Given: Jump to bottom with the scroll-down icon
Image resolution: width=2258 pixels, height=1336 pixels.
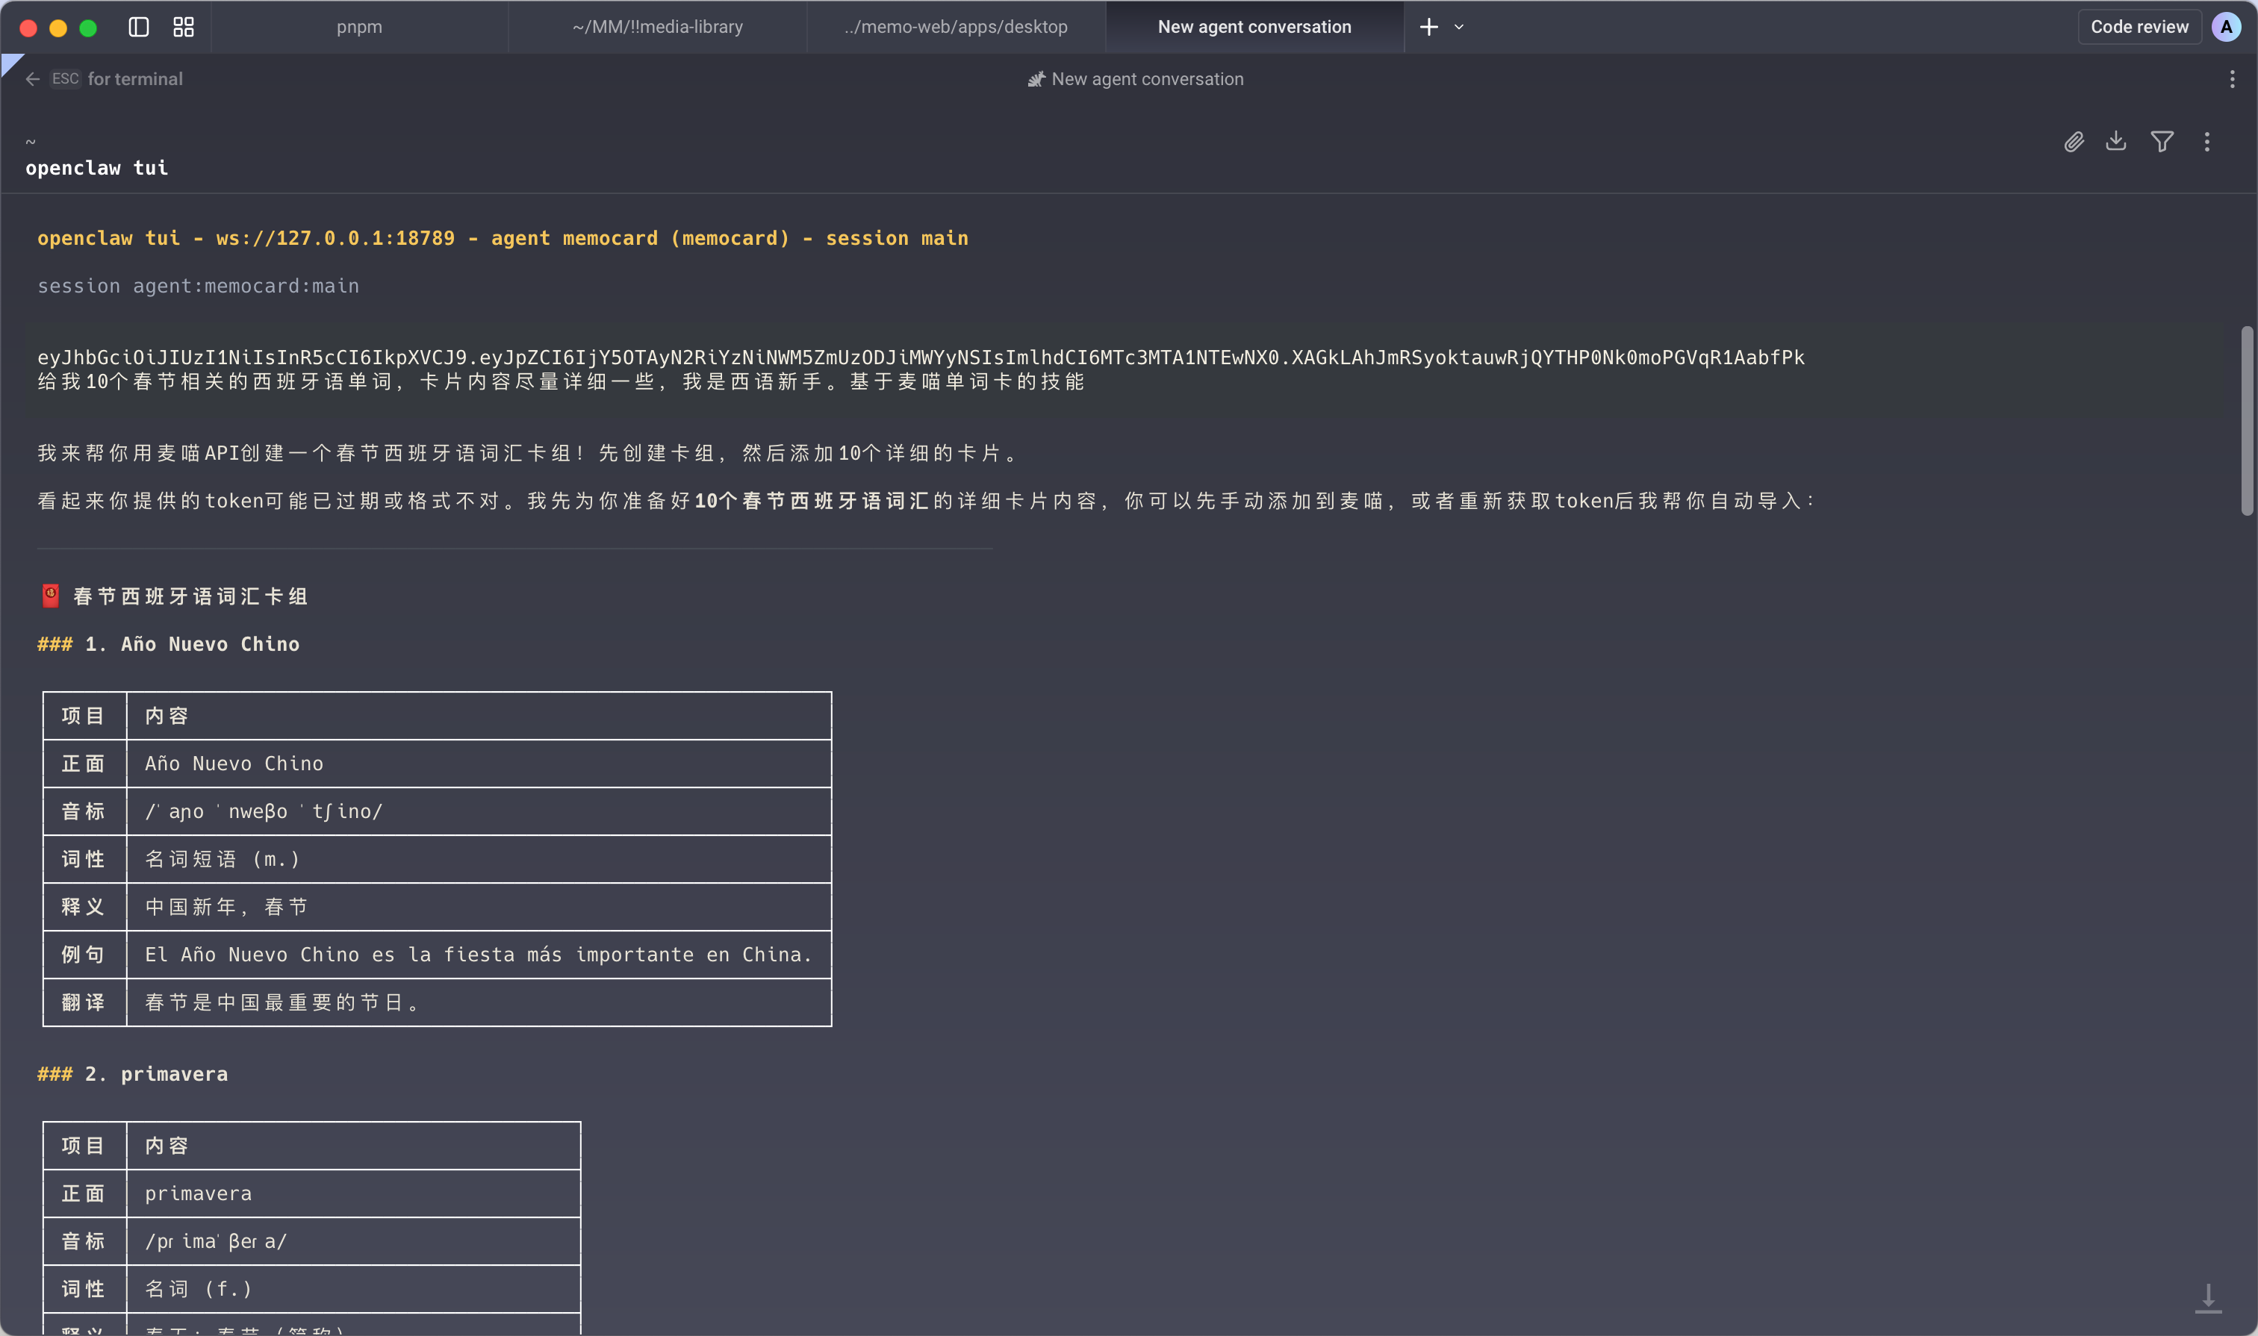Looking at the screenshot, I should (x=2211, y=1296).
